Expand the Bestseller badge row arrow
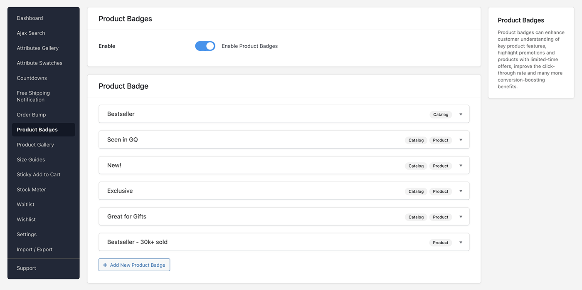 [461, 114]
